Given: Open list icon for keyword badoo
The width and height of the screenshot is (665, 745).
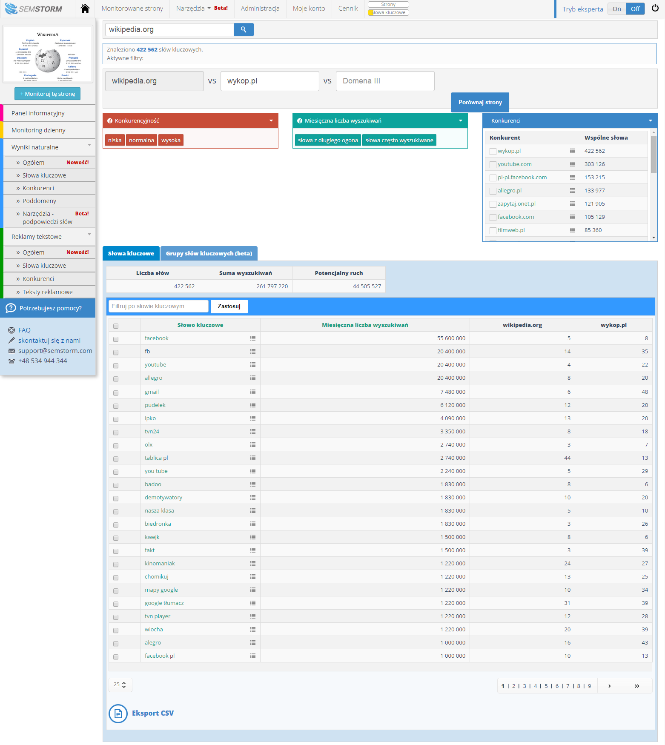Looking at the screenshot, I should [x=253, y=484].
